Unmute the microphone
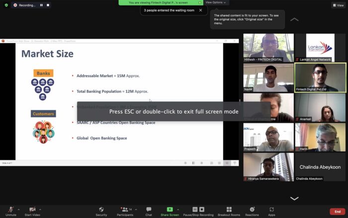 10,212
